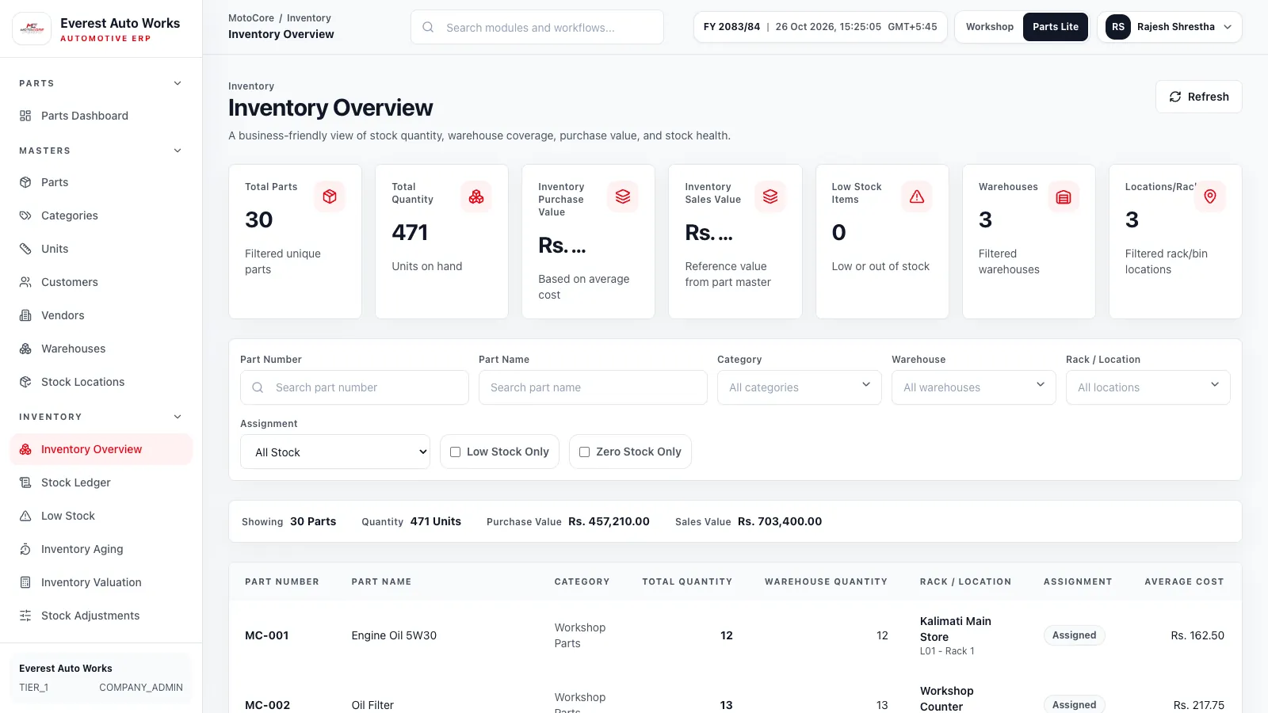
Task: Open the Assignment All Stock dropdown
Action: (335, 452)
